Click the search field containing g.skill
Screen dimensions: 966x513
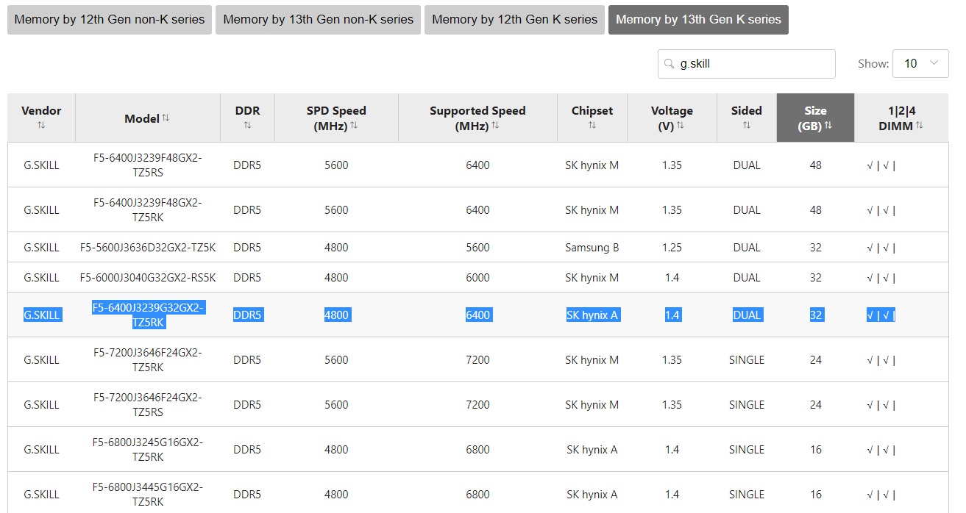(747, 64)
